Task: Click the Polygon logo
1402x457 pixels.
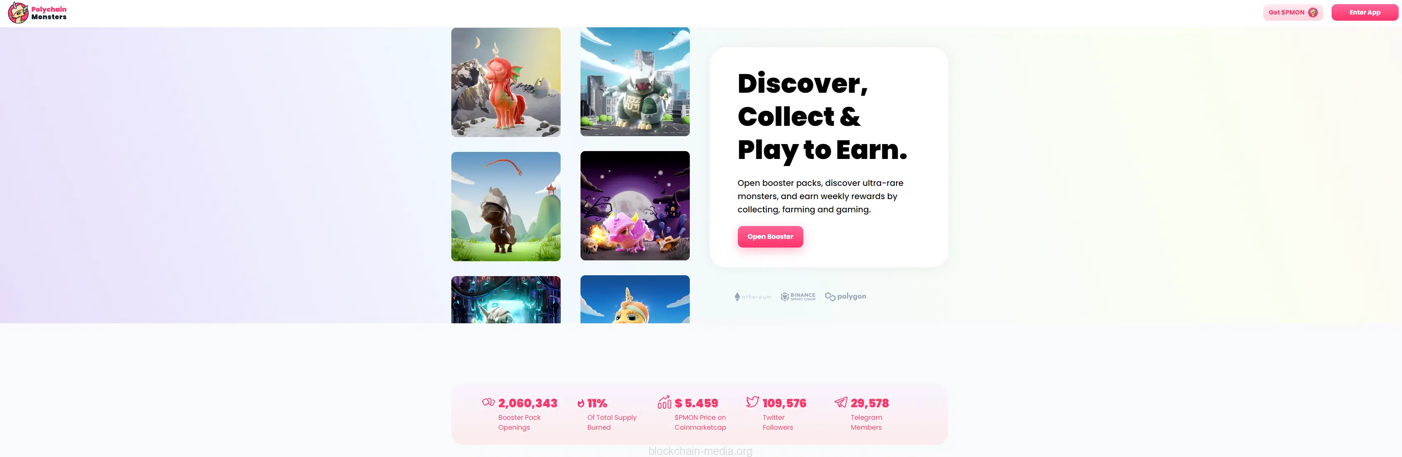Action: point(845,296)
